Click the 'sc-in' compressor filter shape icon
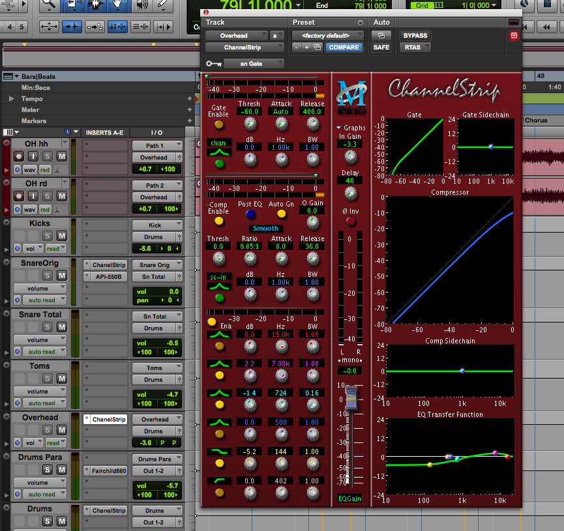Image resolution: width=564 pixels, height=531 pixels. tap(219, 287)
